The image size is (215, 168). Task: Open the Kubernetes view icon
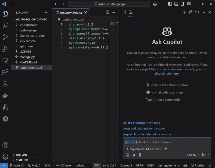coord(5,119)
